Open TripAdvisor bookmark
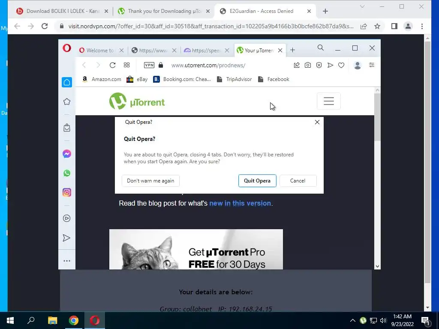This screenshot has height=329, width=439. [x=235, y=79]
